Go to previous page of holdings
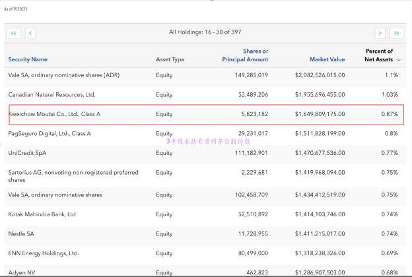412x277 pixels. tap(30, 33)
